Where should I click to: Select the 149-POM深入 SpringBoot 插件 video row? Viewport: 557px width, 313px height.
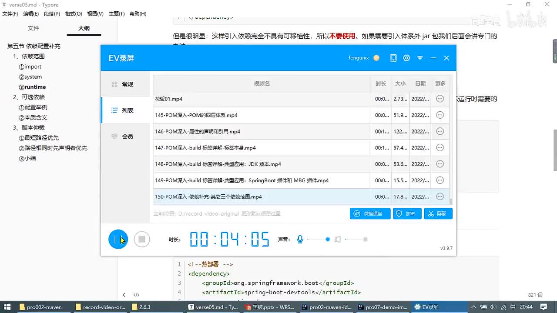pos(301,180)
